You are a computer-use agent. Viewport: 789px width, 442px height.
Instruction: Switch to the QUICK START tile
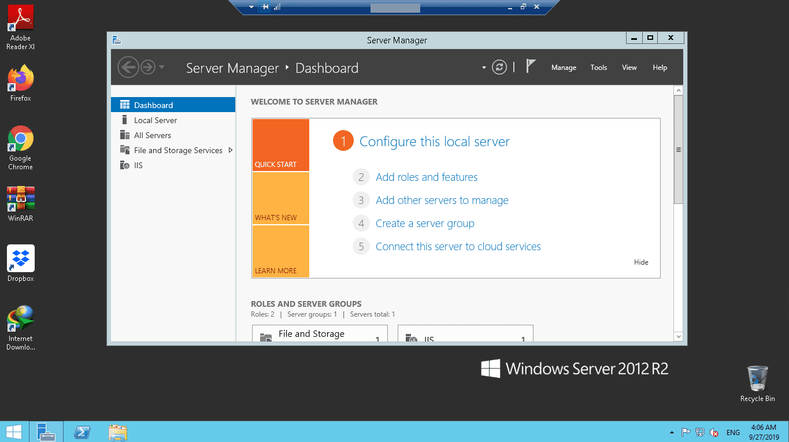coord(281,145)
